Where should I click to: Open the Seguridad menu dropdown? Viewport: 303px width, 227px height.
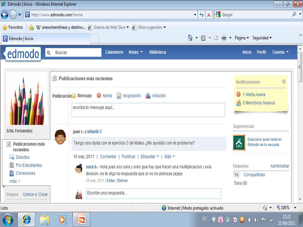[x=262, y=38]
